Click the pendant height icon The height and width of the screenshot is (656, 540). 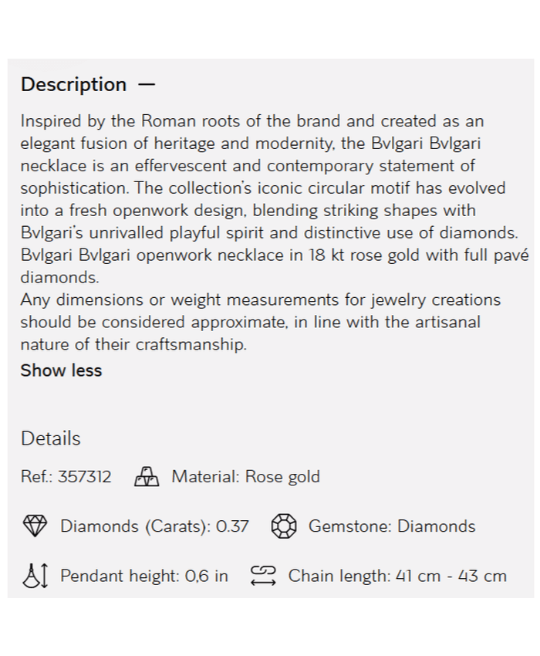(35, 576)
